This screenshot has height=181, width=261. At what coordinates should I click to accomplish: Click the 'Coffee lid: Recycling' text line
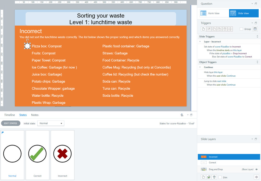135,74
